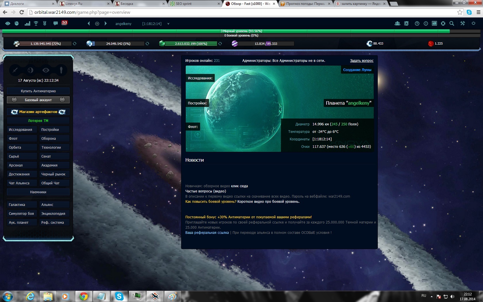Open Skype from Windows taskbar
483x302 pixels.
(x=119, y=296)
